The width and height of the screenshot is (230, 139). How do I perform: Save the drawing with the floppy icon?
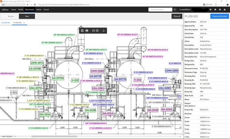pos(82,30)
